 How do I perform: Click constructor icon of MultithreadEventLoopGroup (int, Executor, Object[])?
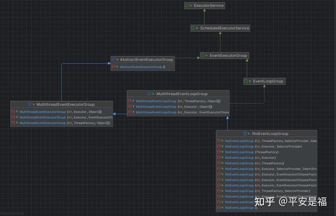(x=130, y=106)
